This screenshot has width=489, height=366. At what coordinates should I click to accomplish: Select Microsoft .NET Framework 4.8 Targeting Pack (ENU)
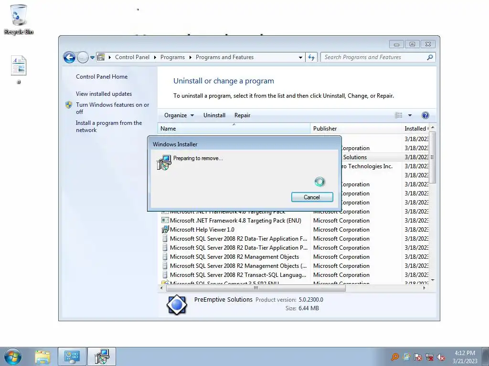pyautogui.click(x=235, y=221)
